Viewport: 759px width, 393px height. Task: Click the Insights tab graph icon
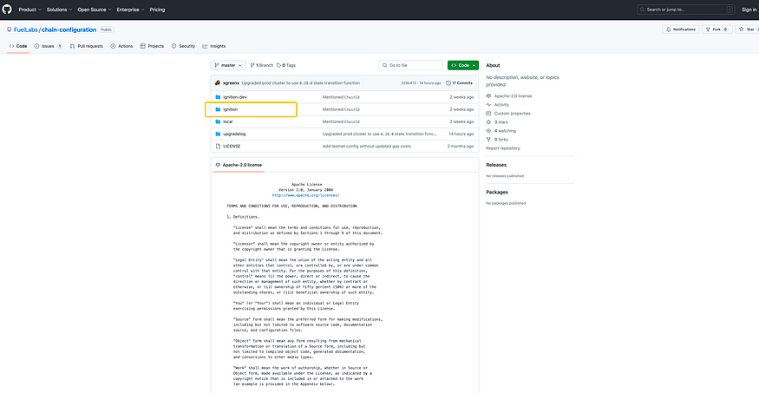tap(206, 46)
